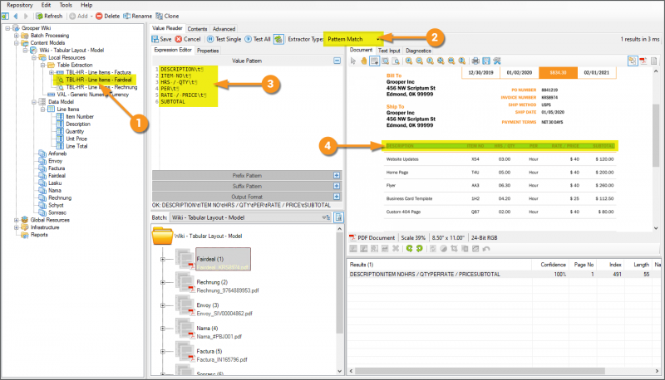Screen dimensions: 665x380
Task: Click the Delete toolbar button
Action: tap(107, 16)
